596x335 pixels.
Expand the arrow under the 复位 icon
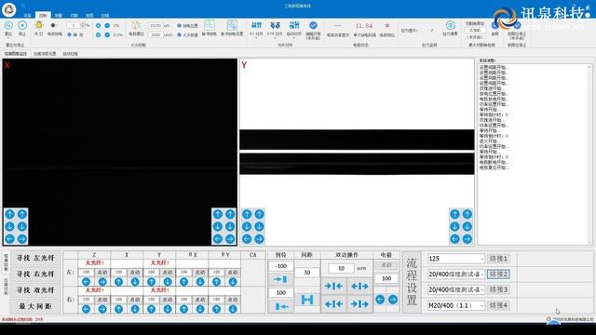click(8, 38)
